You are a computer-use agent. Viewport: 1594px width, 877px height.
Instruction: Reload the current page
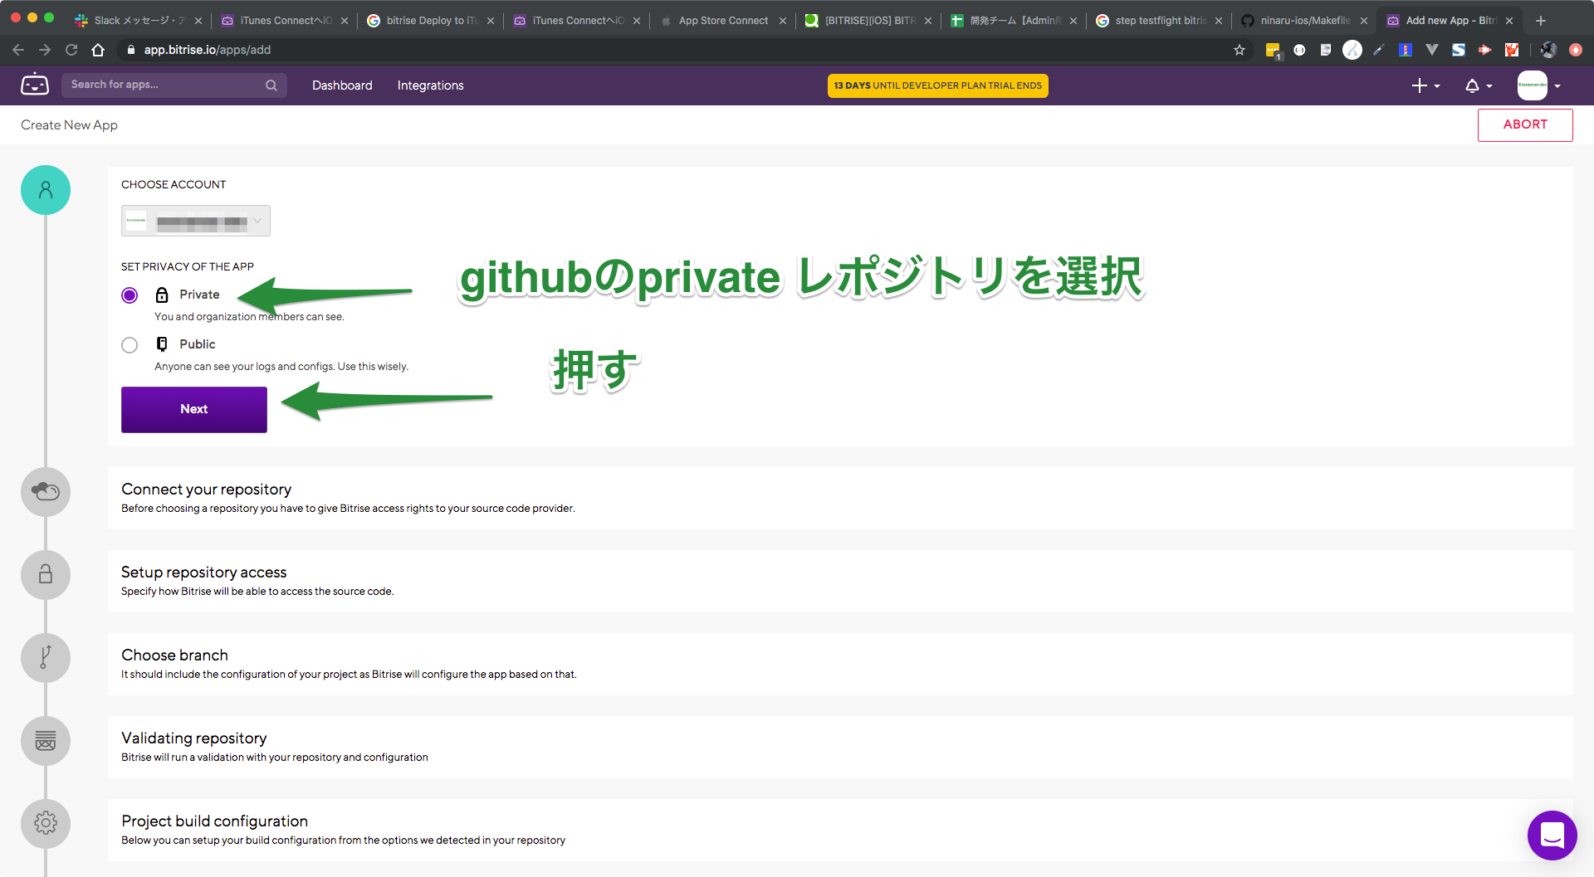[71, 50]
